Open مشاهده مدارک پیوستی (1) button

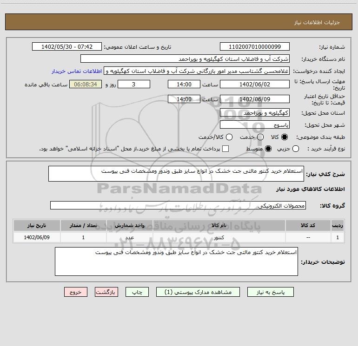(198, 292)
